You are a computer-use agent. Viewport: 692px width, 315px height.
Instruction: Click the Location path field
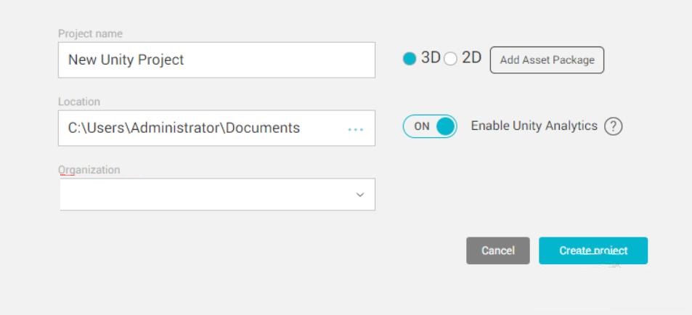click(x=216, y=128)
